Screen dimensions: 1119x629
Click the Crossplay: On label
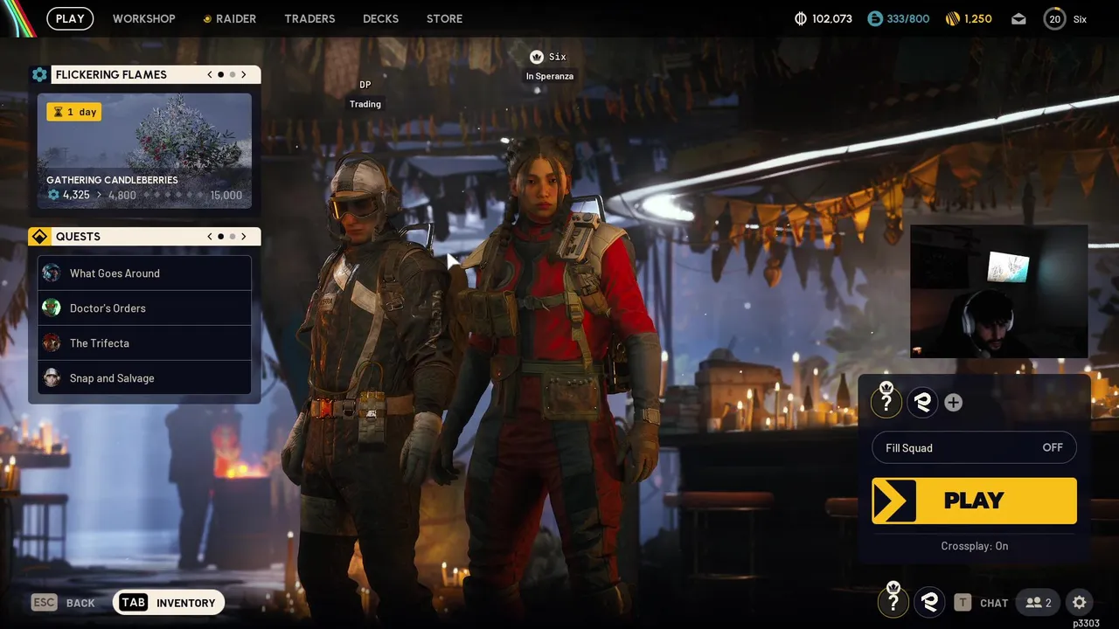click(974, 546)
